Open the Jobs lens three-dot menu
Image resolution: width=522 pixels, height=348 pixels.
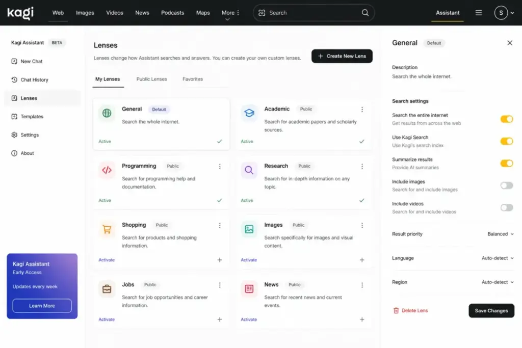click(x=220, y=285)
